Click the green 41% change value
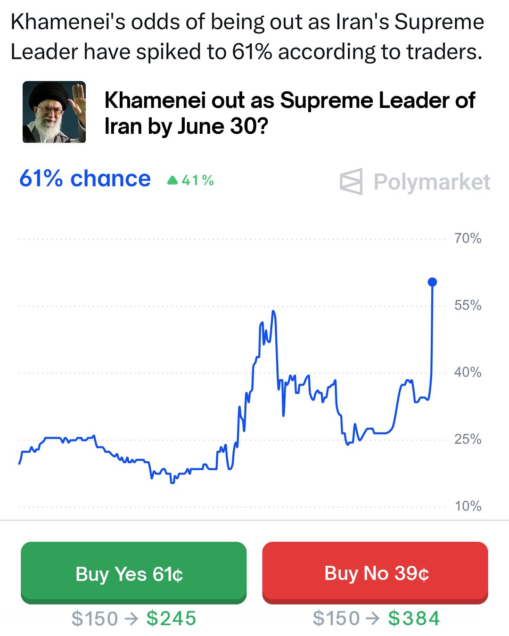This screenshot has height=636, width=509. pos(198,180)
